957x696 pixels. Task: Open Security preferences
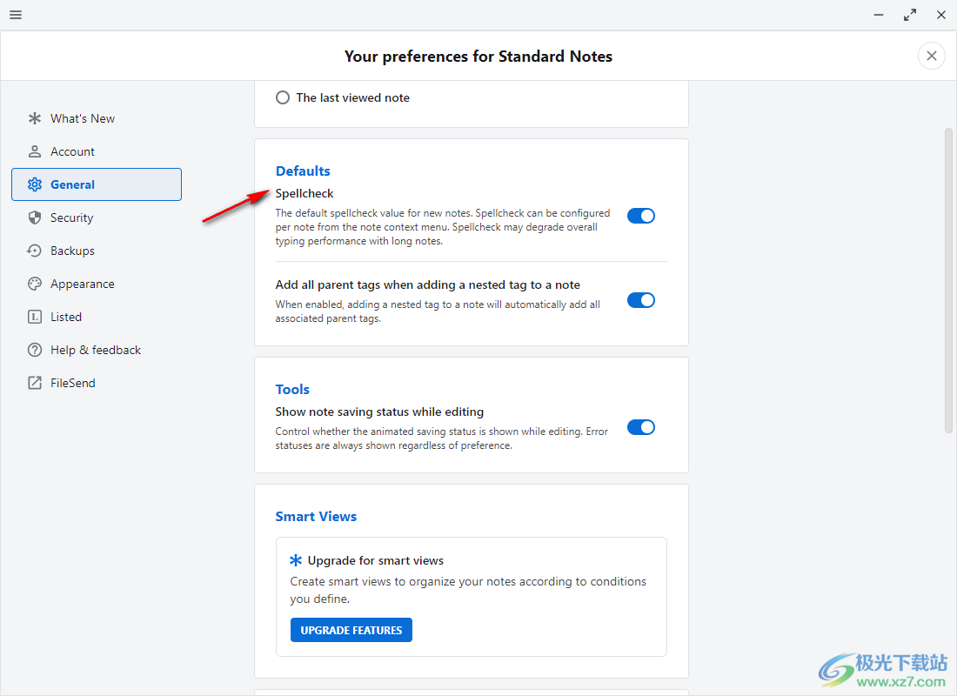click(97, 217)
